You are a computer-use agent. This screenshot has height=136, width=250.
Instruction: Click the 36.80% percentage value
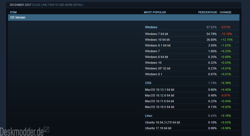coord(211,39)
